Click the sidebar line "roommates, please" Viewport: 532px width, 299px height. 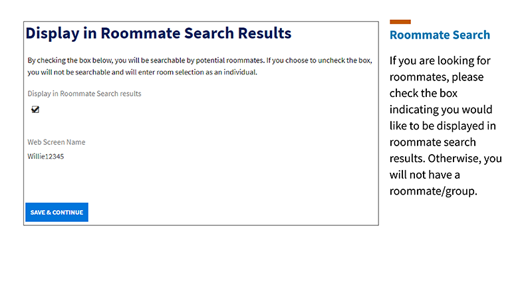[x=436, y=77]
